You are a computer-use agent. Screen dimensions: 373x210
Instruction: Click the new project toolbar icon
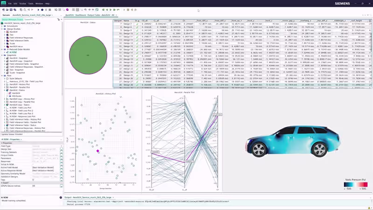coord(3,10)
